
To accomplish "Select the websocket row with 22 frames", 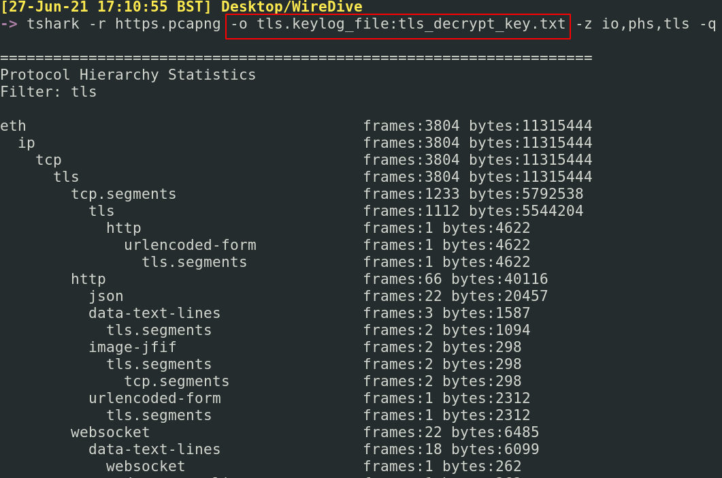I will coord(110,432).
